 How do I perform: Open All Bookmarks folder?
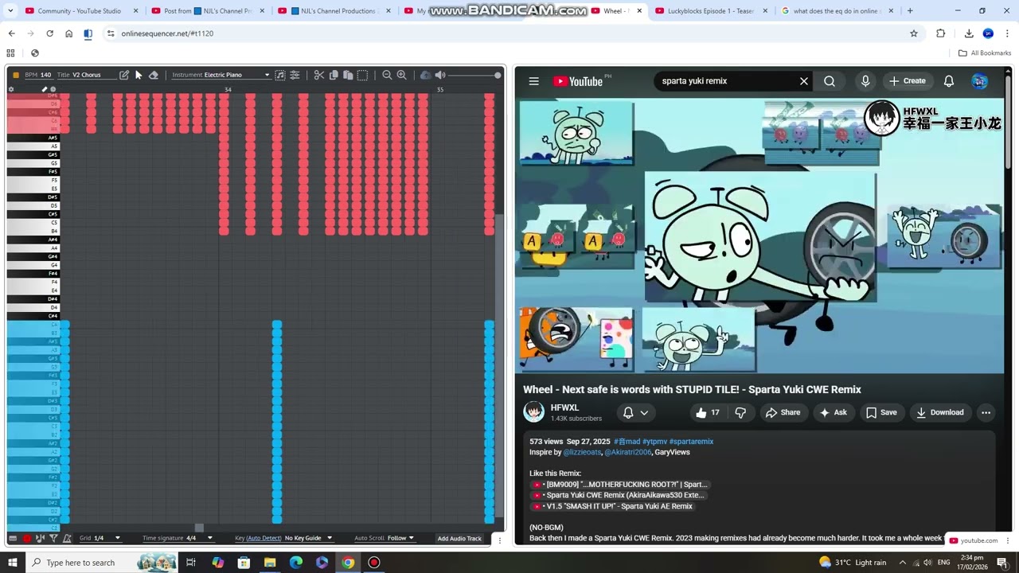(985, 53)
